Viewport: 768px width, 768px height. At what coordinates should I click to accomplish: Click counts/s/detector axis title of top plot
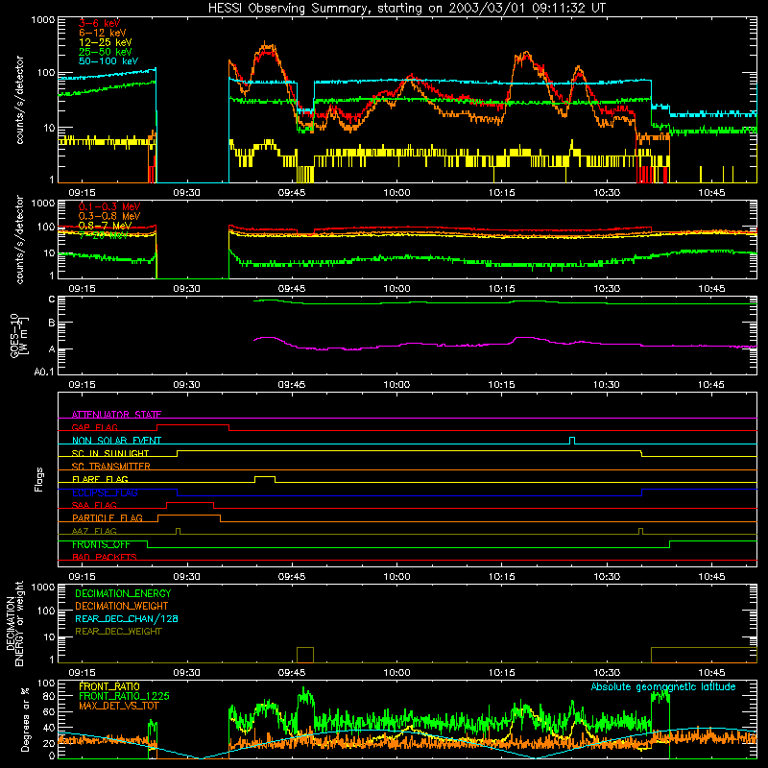[x=19, y=100]
